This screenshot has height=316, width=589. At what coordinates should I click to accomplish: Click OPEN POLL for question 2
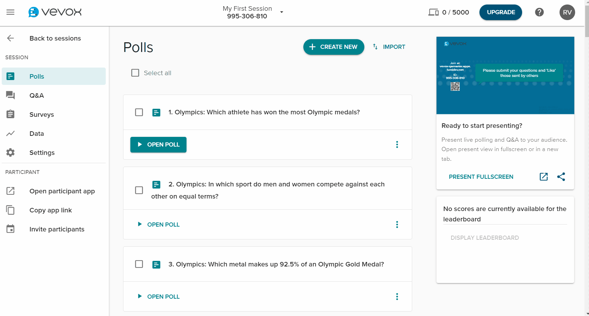158,225
